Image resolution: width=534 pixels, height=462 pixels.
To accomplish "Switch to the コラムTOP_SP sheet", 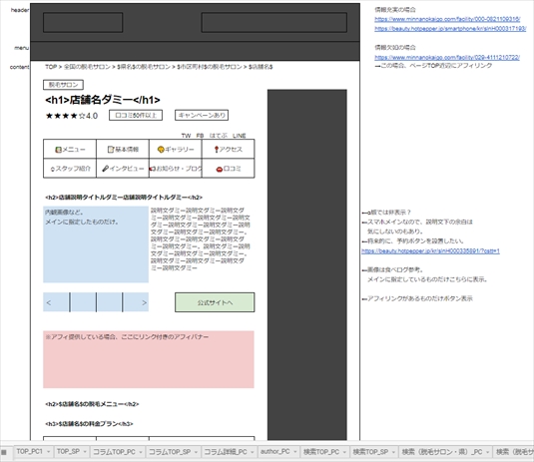I will click(170, 452).
